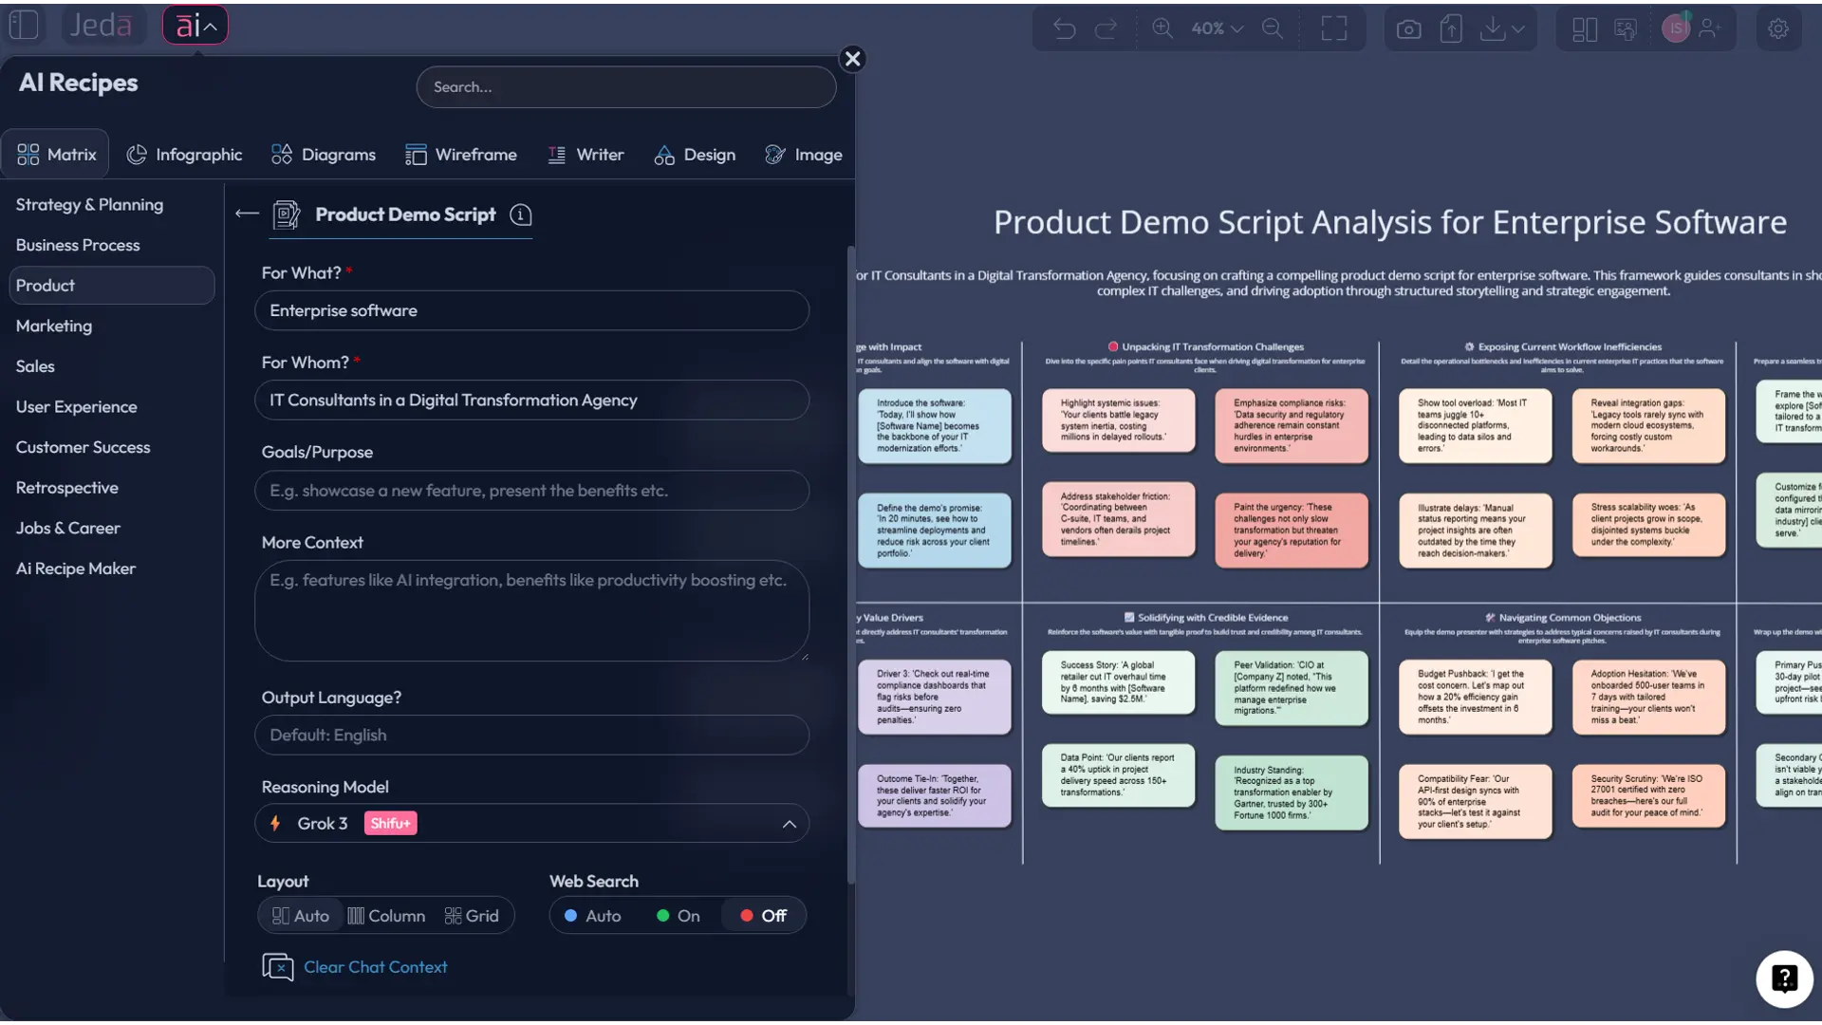
Task: Click the invite collaborator icon
Action: pos(1710,28)
